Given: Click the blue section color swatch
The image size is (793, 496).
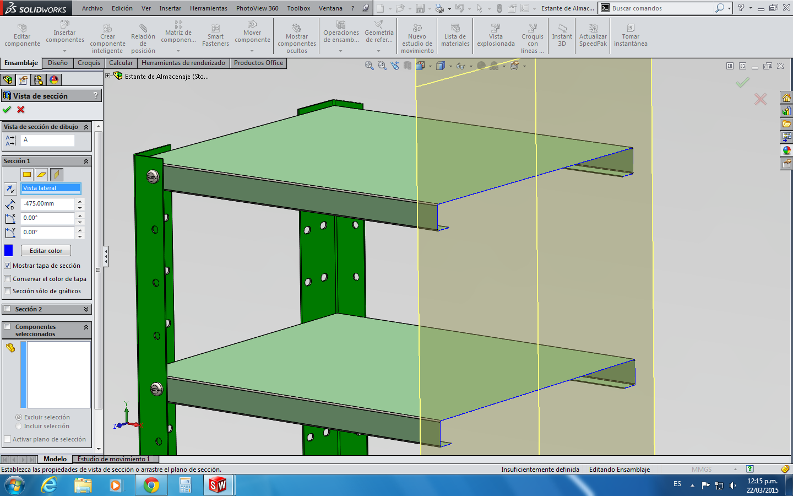Looking at the screenshot, I should (x=8, y=251).
